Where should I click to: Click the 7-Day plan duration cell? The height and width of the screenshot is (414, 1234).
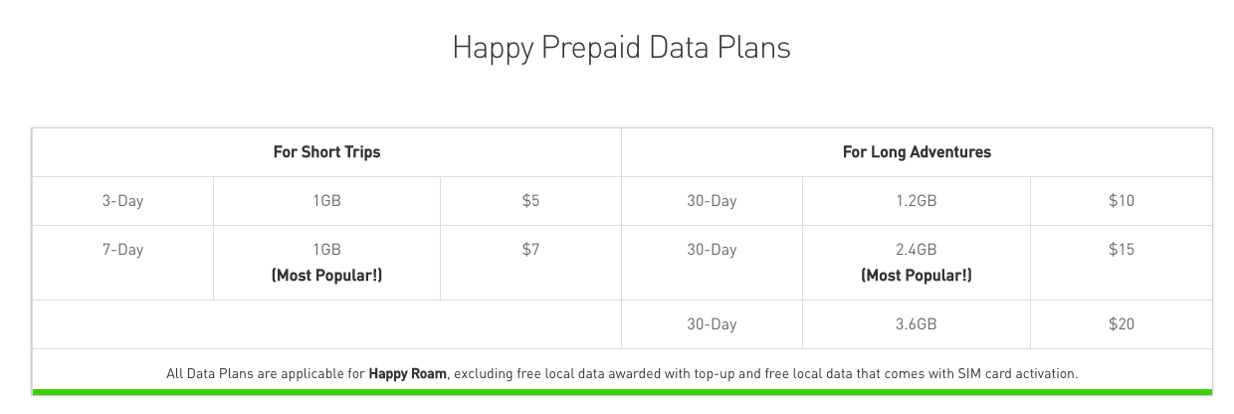[x=122, y=250]
